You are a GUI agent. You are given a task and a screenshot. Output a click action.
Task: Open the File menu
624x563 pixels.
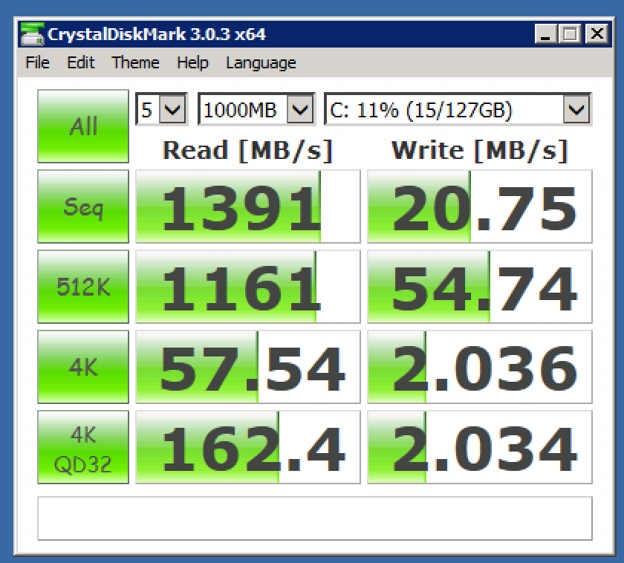[37, 63]
